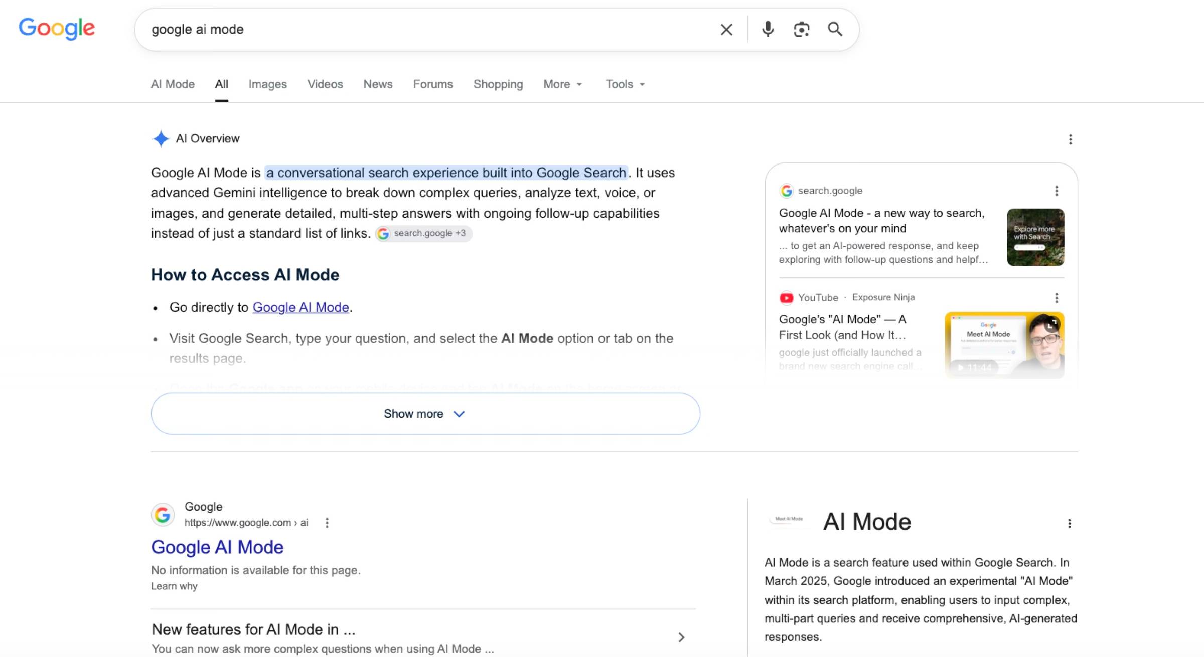Click the Learn why link
Viewport: 1204px width, 657px height.
[x=174, y=586]
